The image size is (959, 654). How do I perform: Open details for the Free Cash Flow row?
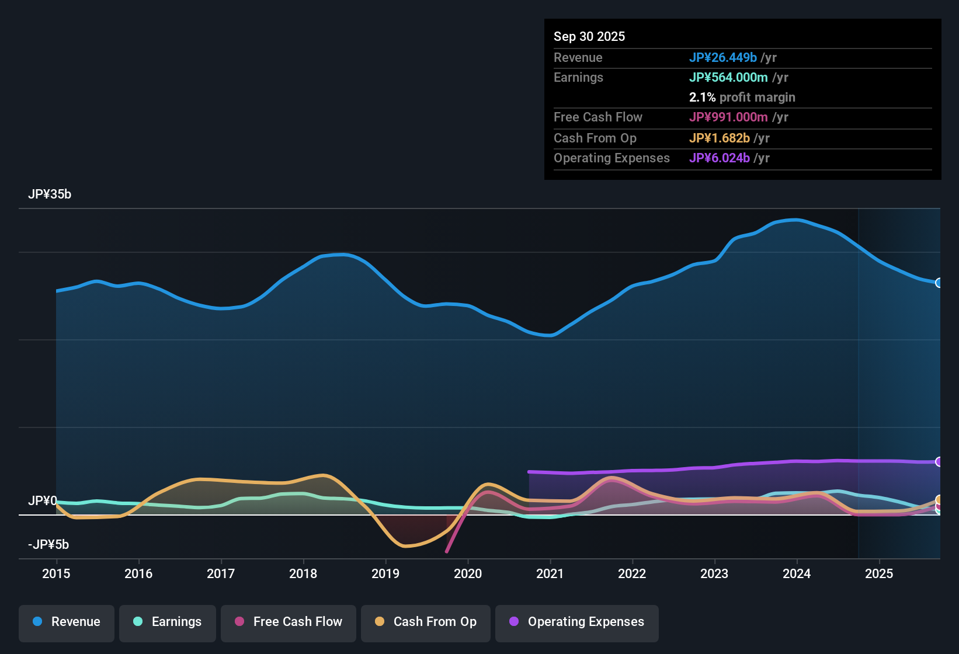[x=598, y=117]
